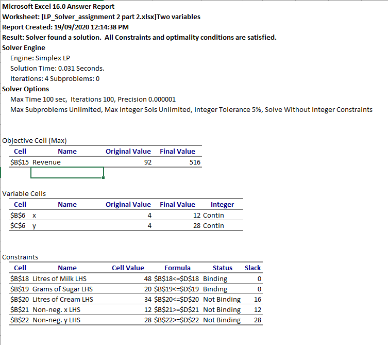Select the Litres of Milk LHS row name
388x345 pixels.
pos(59,279)
